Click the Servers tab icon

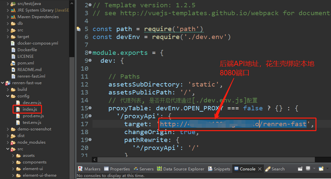[x=136, y=169]
